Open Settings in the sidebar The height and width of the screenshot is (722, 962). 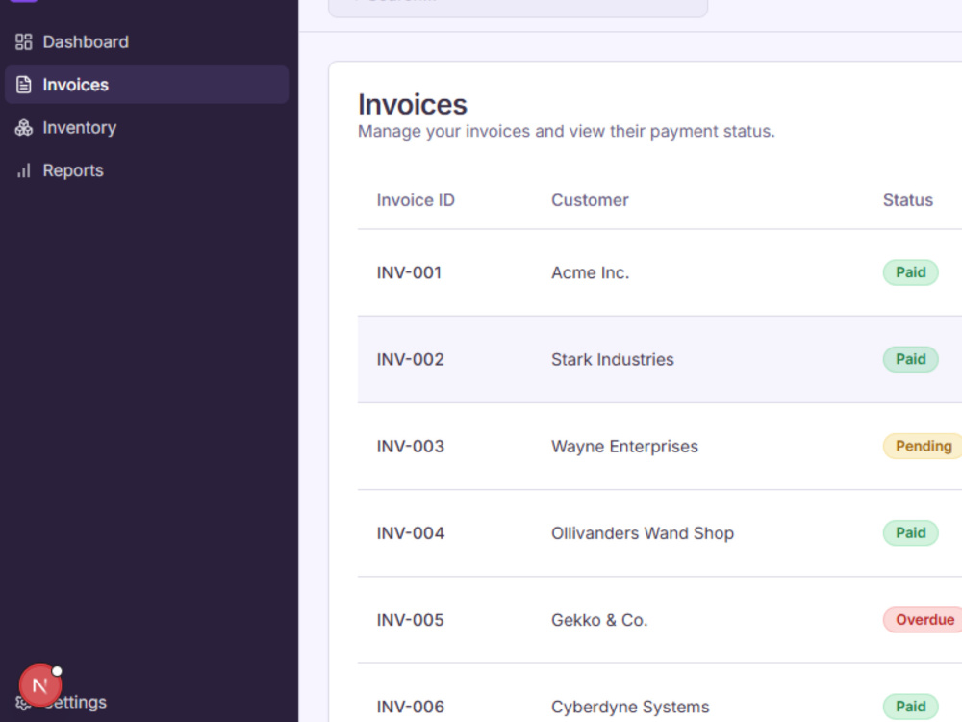point(146,702)
